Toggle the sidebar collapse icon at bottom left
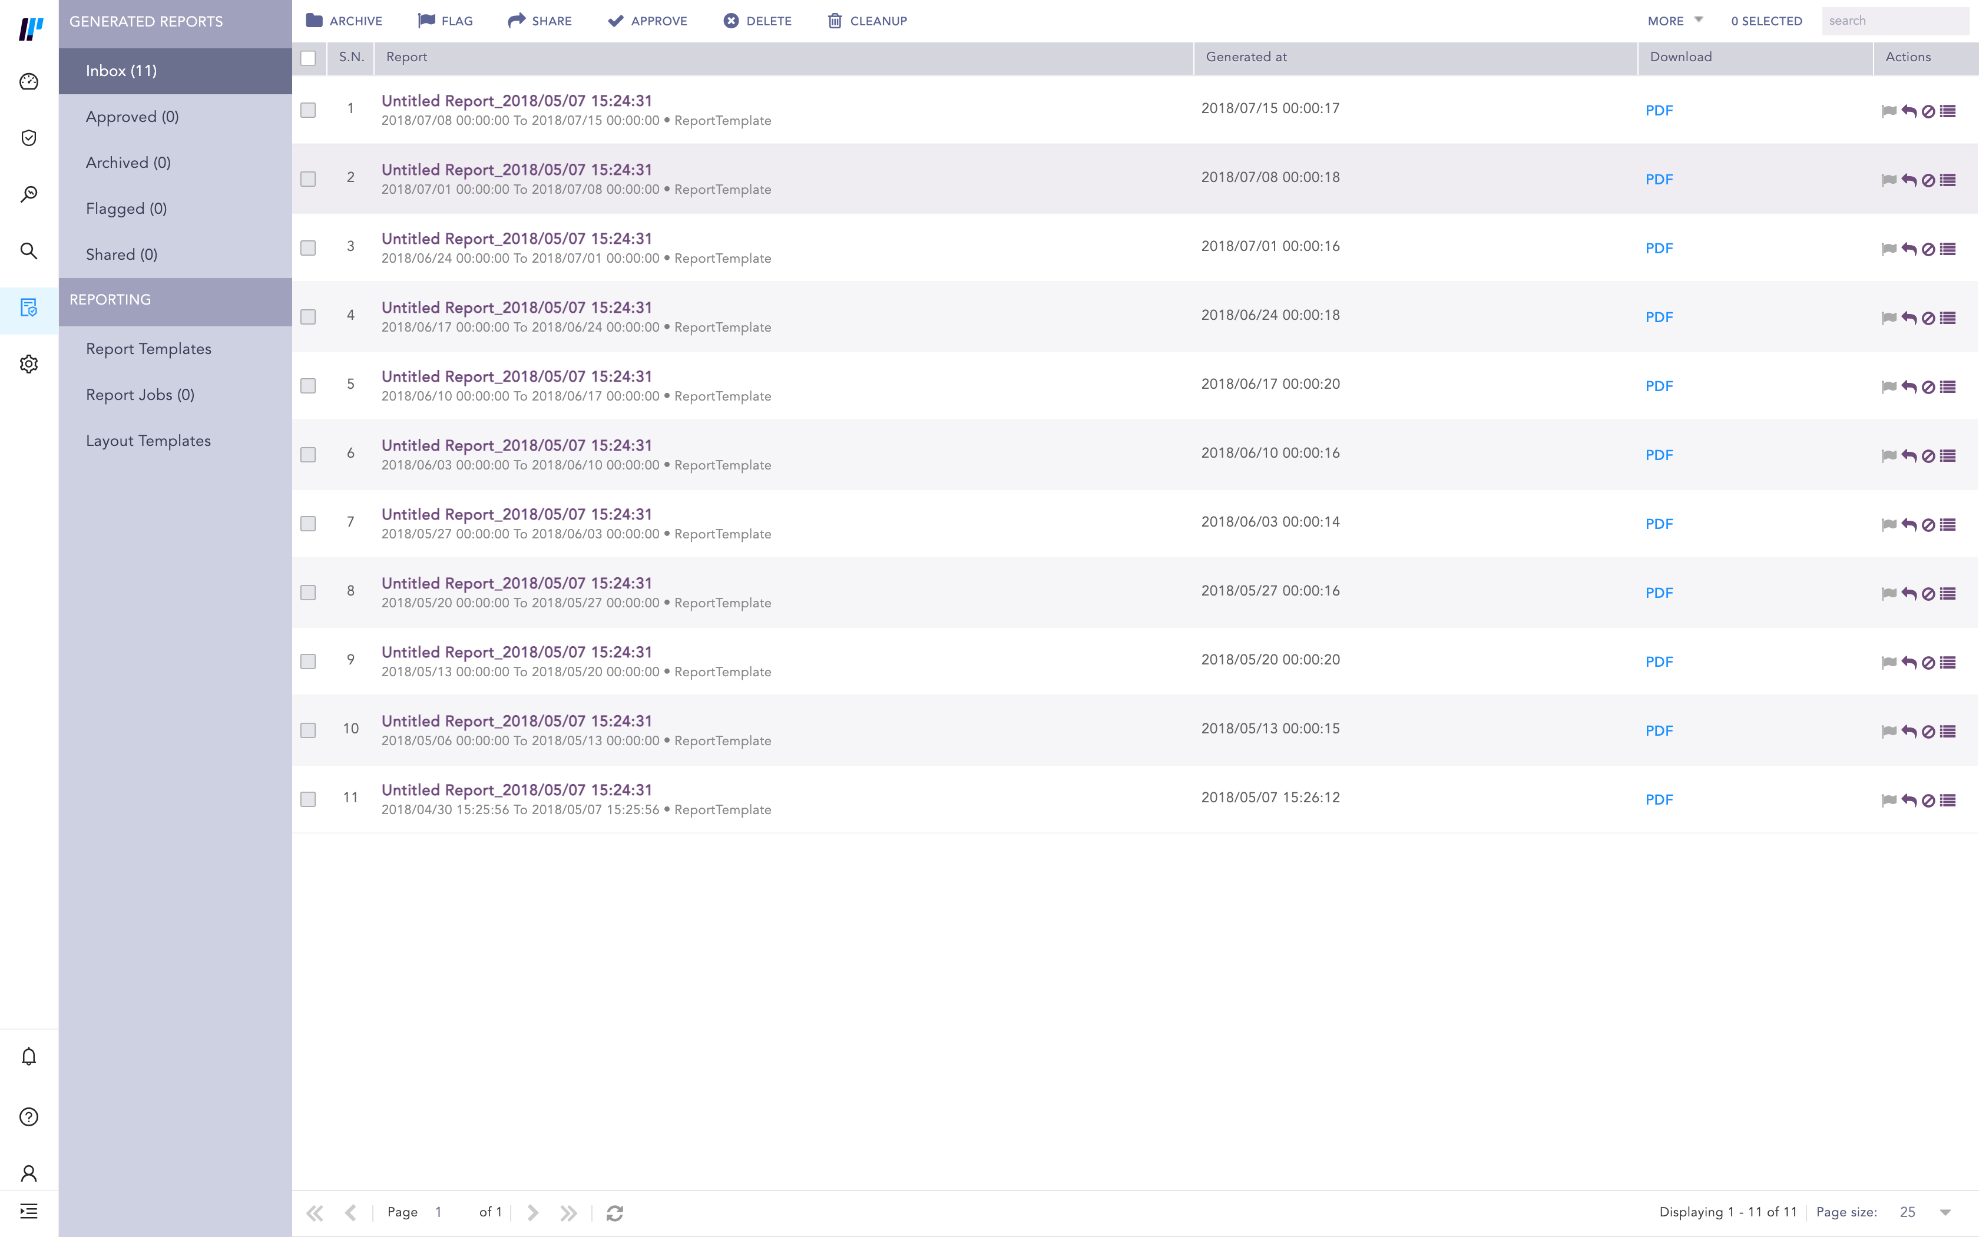 [29, 1211]
